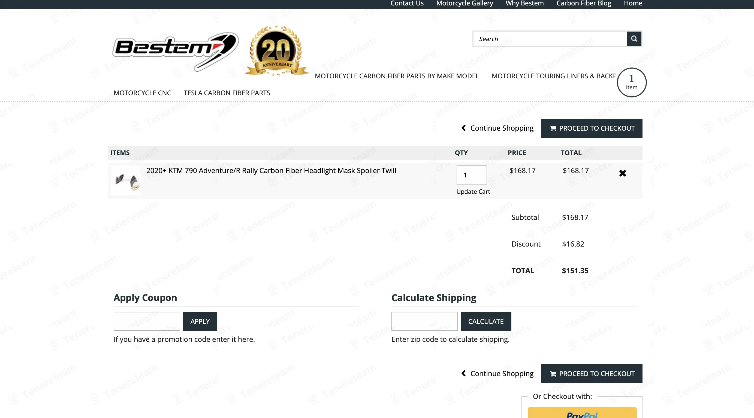The width and height of the screenshot is (754, 418).
Task: Check out with the PayPal button
Action: click(582, 413)
